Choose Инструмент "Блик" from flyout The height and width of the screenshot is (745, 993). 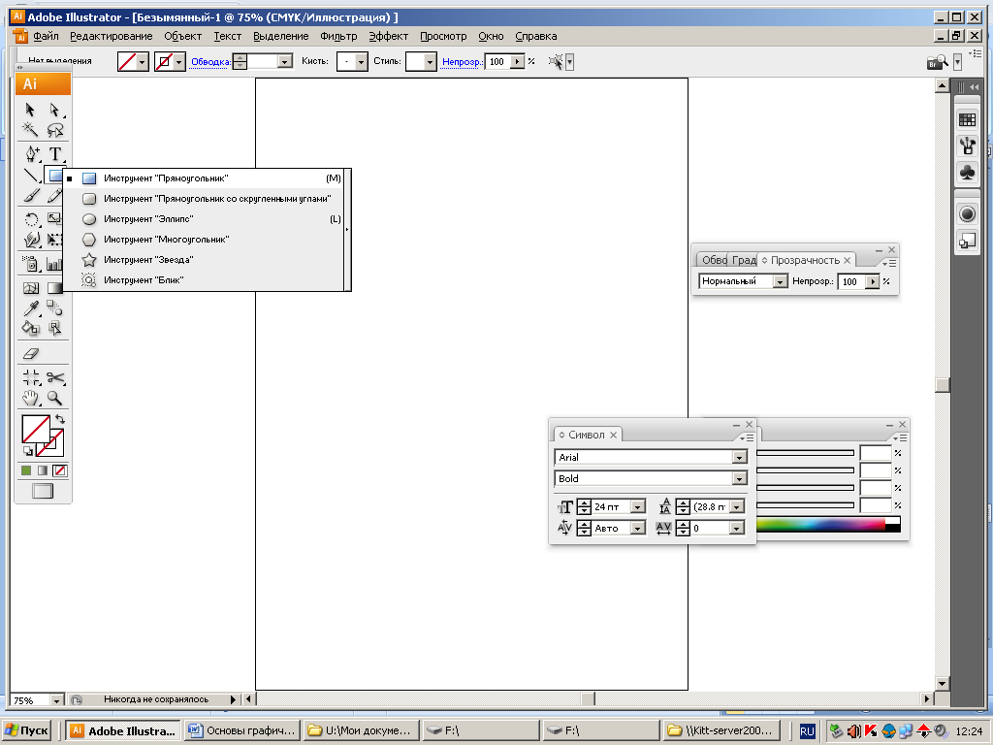[205, 280]
